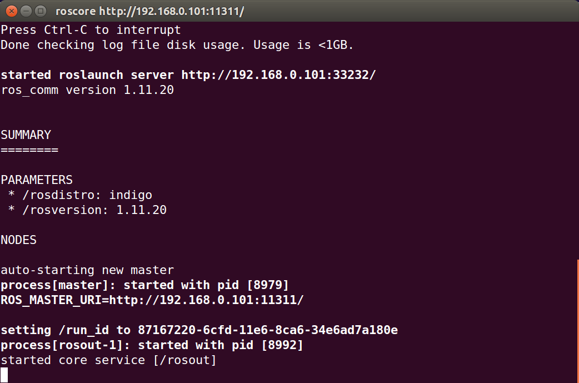Click the Press Ctrl-C to interrupt line
This screenshot has width=579, height=383.
(x=90, y=29)
